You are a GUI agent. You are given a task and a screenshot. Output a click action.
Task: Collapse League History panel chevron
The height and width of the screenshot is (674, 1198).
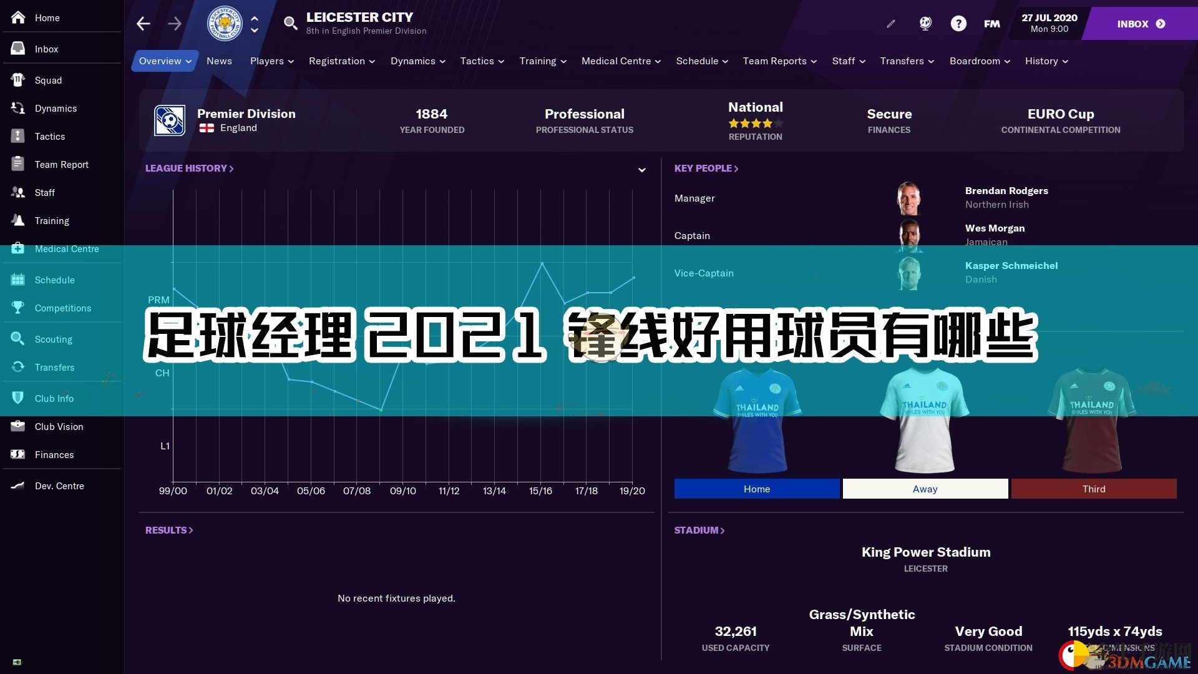pyautogui.click(x=641, y=170)
